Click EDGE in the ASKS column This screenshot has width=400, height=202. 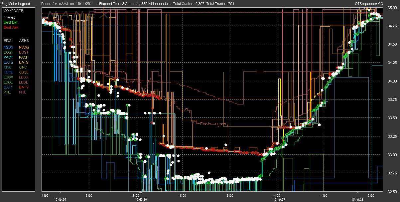pyautogui.click(x=24, y=82)
